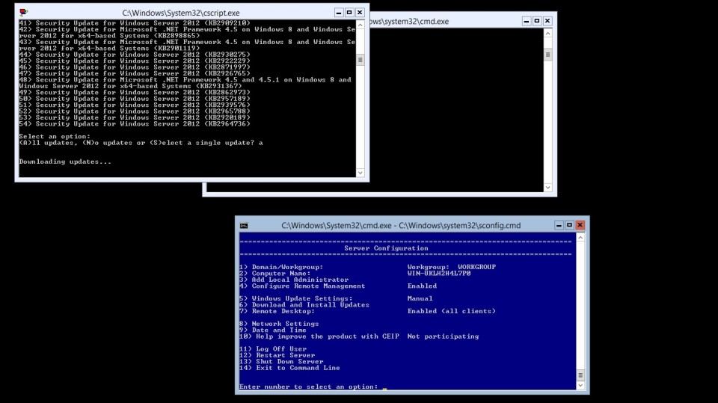Click '12) Restart Server' line
The width and height of the screenshot is (718, 403).
(x=277, y=355)
